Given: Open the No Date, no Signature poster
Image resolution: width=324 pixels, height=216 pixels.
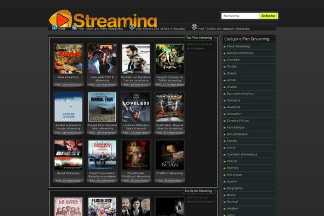Looking at the screenshot, I should tap(136, 59).
